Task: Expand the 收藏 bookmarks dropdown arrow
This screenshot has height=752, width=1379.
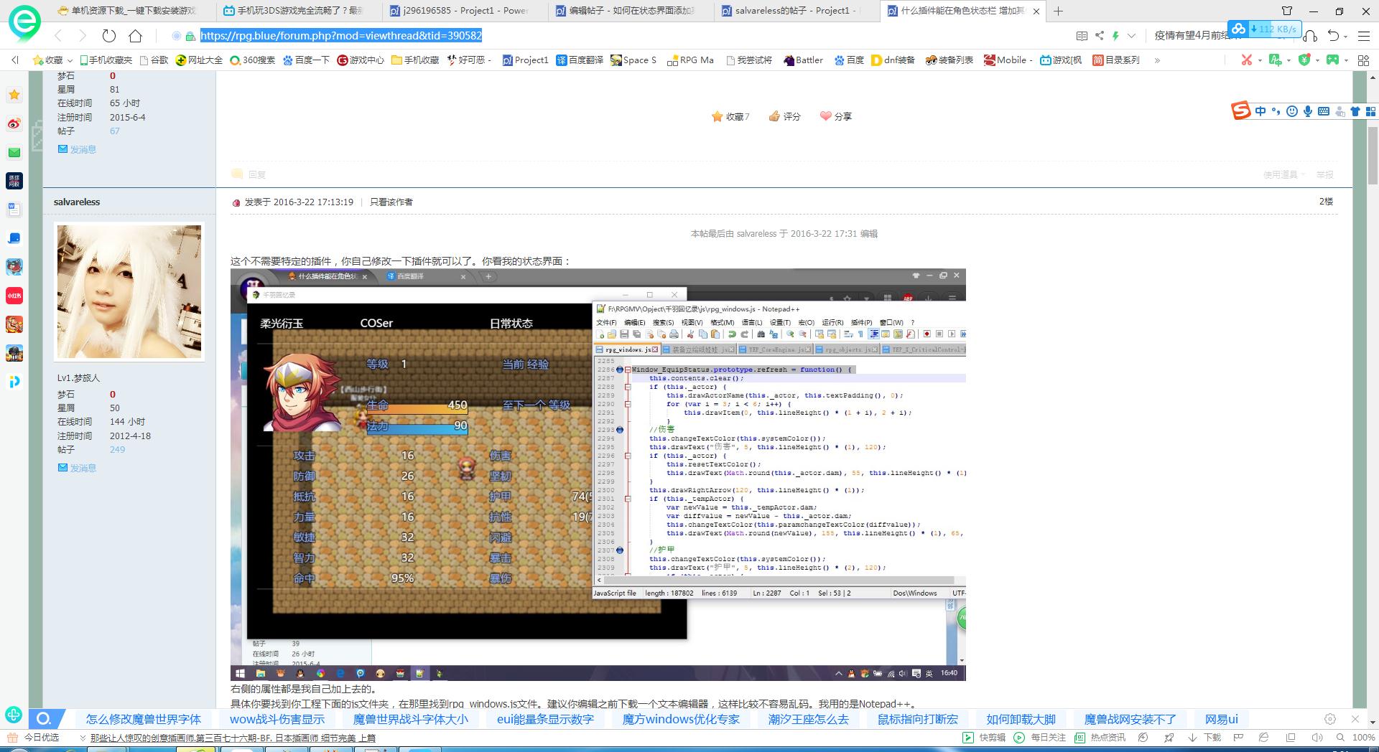Action: pyautogui.click(x=70, y=60)
